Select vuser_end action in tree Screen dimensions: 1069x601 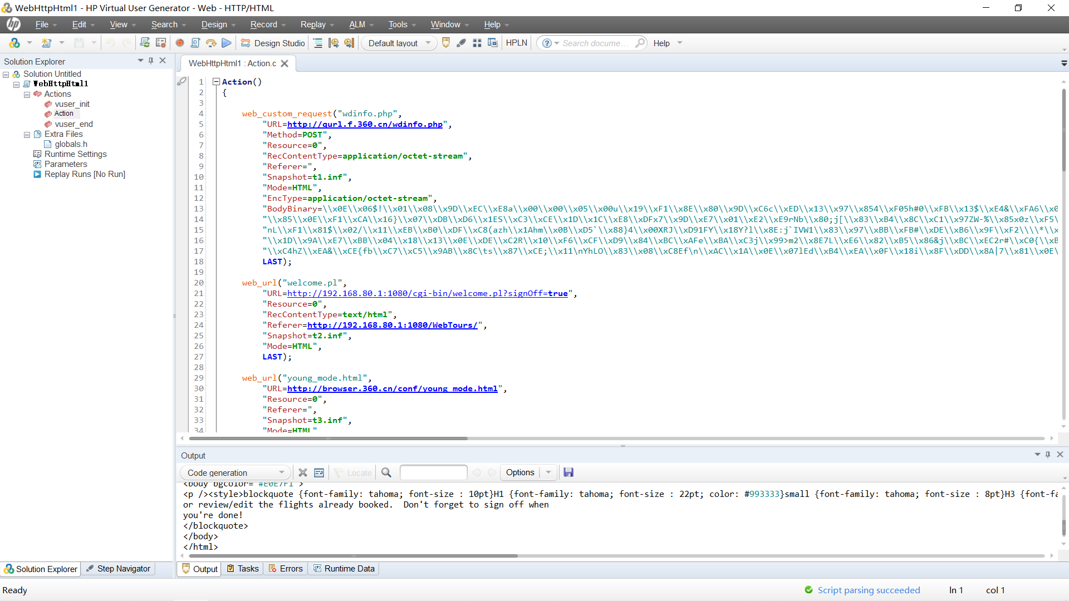[x=73, y=124]
